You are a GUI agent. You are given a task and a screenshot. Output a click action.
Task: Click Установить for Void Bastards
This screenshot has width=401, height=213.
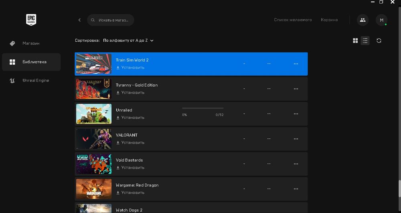[x=133, y=168]
